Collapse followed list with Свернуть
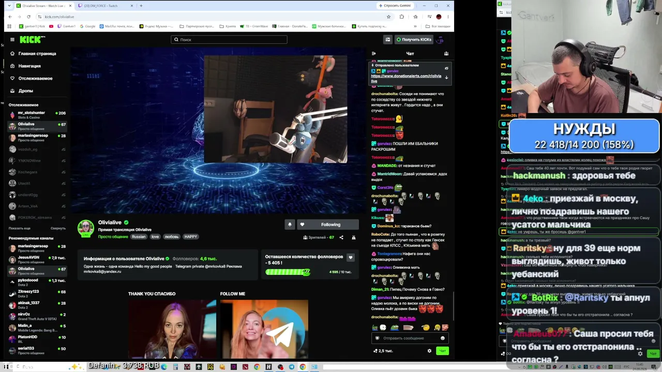Viewport: 662px width, 372px height. tap(58, 228)
